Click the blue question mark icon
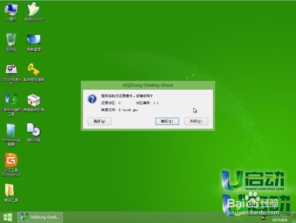The image size is (296, 223). 92,99
